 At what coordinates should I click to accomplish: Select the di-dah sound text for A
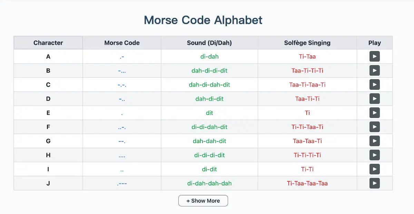click(x=209, y=56)
